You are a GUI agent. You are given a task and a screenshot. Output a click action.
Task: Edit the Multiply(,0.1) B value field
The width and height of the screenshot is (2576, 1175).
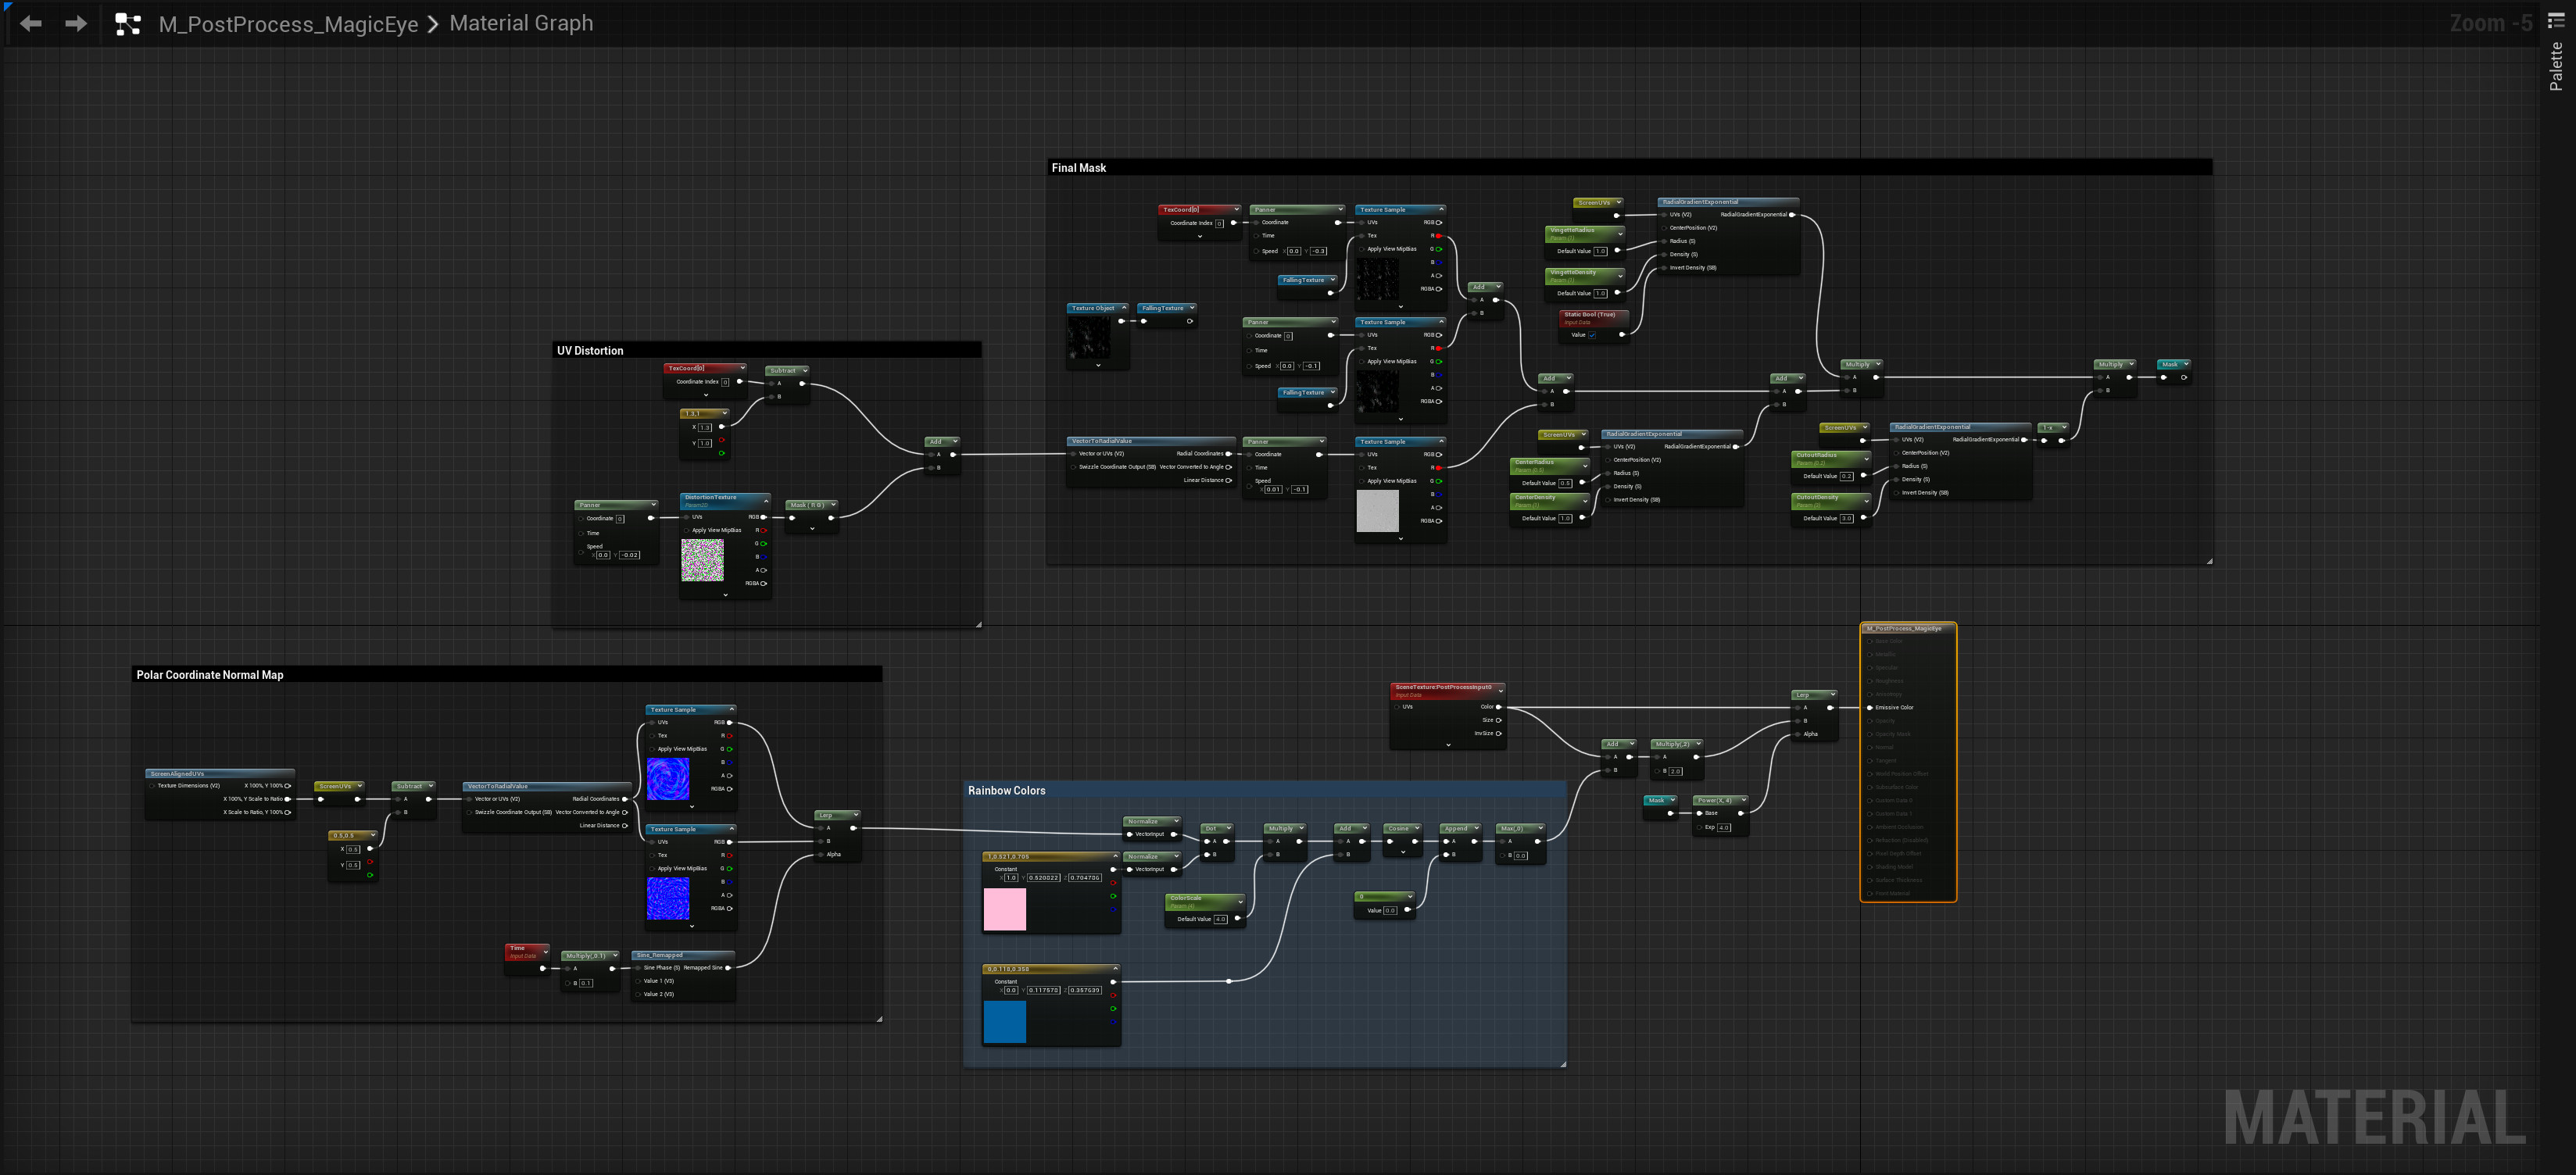point(586,983)
